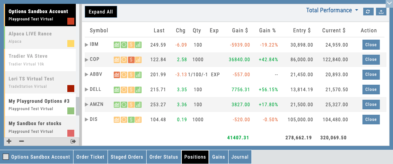Screen dimensions: 393x164
Task: Click the export/share positions icon
Action: click(381, 12)
